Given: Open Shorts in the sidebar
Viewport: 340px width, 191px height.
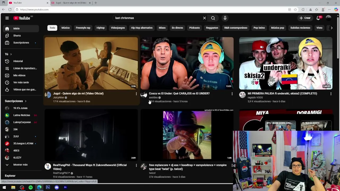Looking at the screenshot, I should (21, 36).
